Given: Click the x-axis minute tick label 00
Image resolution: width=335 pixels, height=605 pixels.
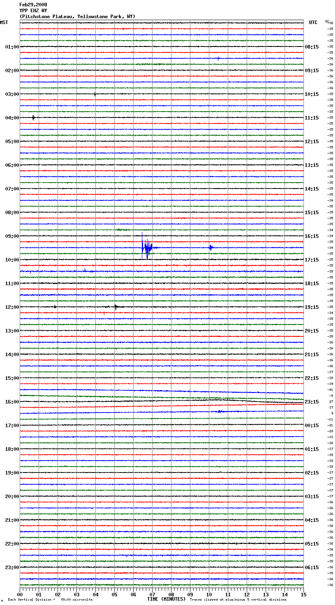Looking at the screenshot, I should coord(20,594).
